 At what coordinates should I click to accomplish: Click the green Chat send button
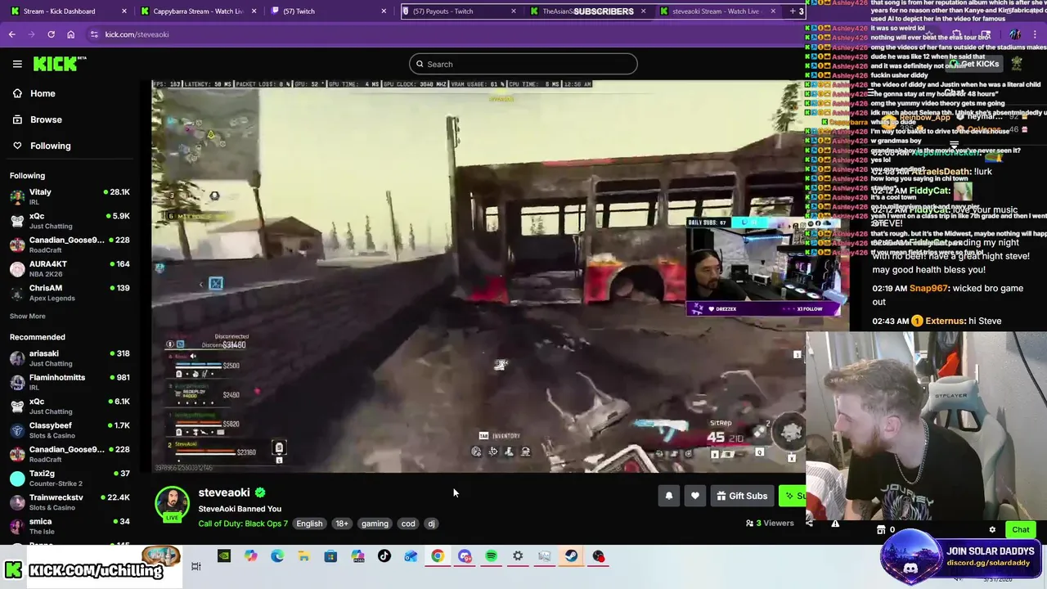[1020, 529]
